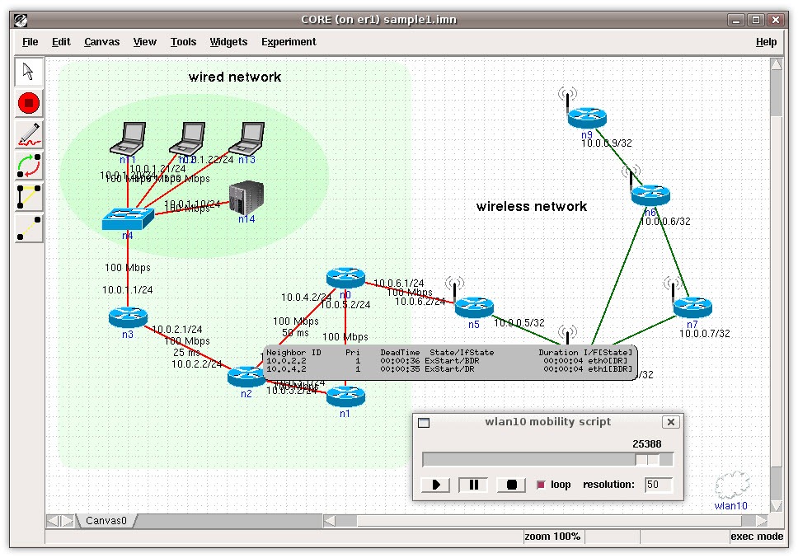The image size is (798, 558).
Task: Open the Widgets menu
Action: [x=228, y=42]
